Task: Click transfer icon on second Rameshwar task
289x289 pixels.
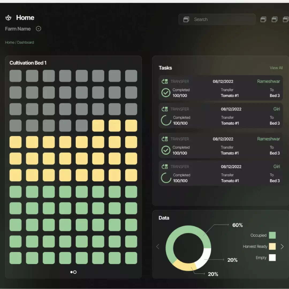Action: coord(165,139)
